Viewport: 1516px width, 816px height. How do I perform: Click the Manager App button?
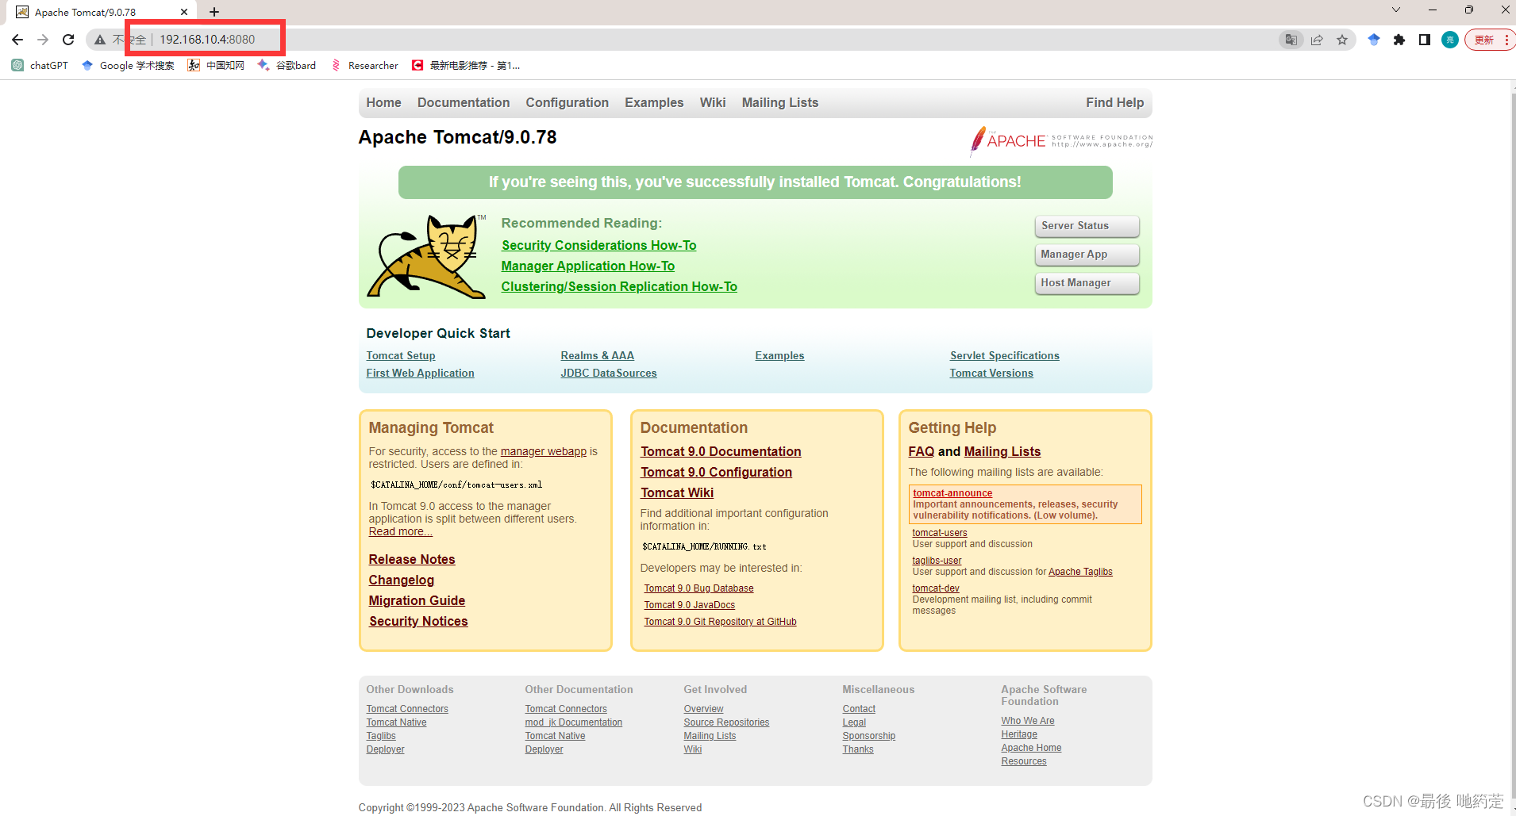1087,255
